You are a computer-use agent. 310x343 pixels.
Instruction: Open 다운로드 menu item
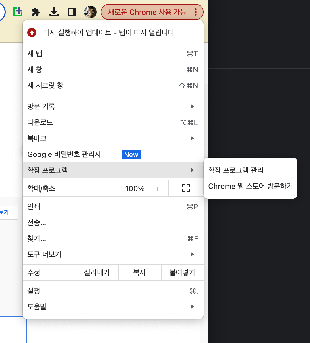pos(113,122)
